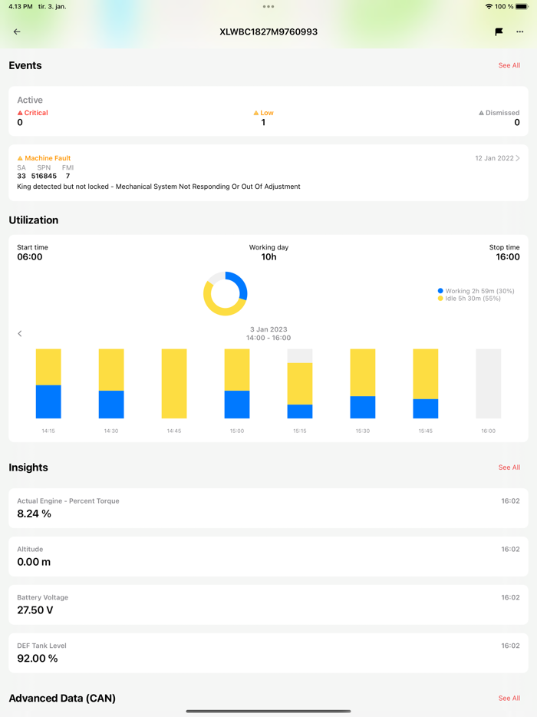Tap the Machine Fault warning icon

tap(20, 158)
